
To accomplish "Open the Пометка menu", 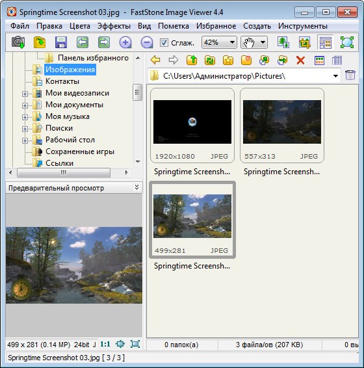I will 174,26.
